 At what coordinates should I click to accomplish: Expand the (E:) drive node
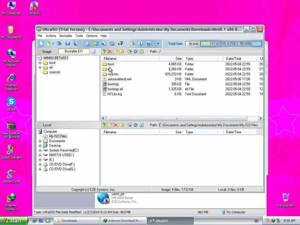tap(40, 160)
